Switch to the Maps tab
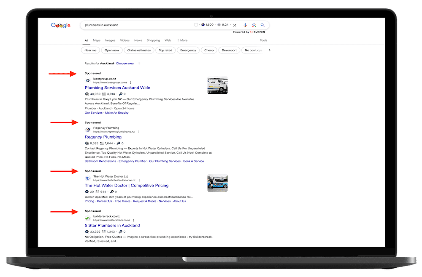The image size is (422, 277). [97, 40]
